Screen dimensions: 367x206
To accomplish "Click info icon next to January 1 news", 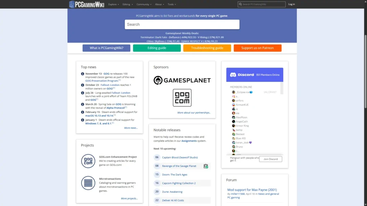I will 83,120.
